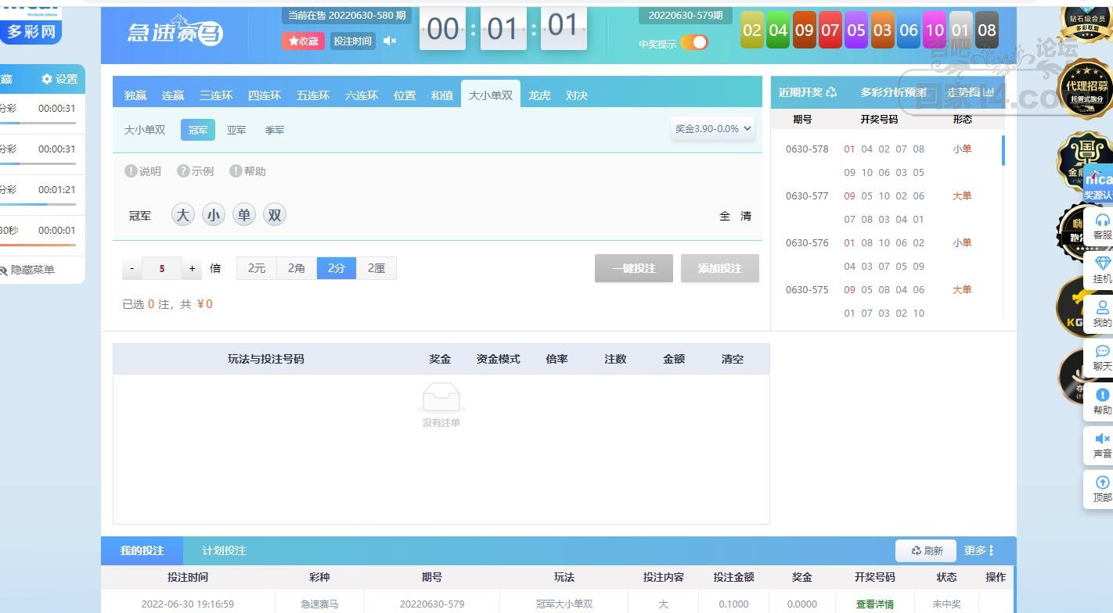Toggle 声音 sound icon in right sidebar
The width and height of the screenshot is (1113, 613).
[x=1102, y=445]
